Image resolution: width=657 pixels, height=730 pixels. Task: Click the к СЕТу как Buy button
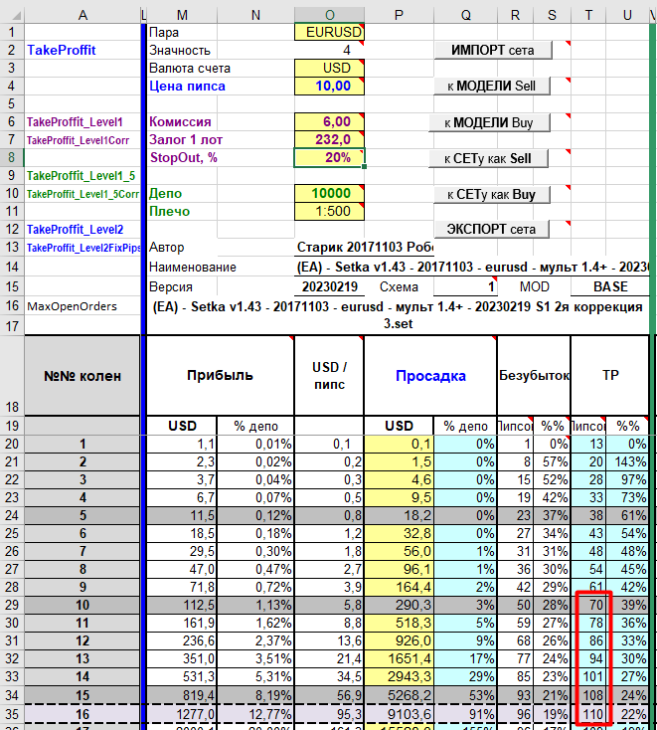tap(492, 194)
